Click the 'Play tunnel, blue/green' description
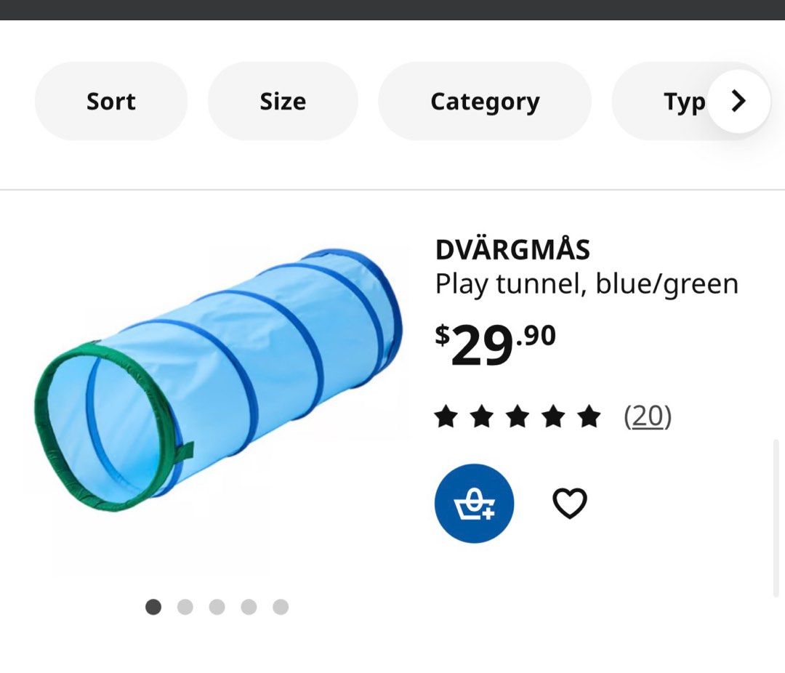785x673 pixels. [587, 284]
